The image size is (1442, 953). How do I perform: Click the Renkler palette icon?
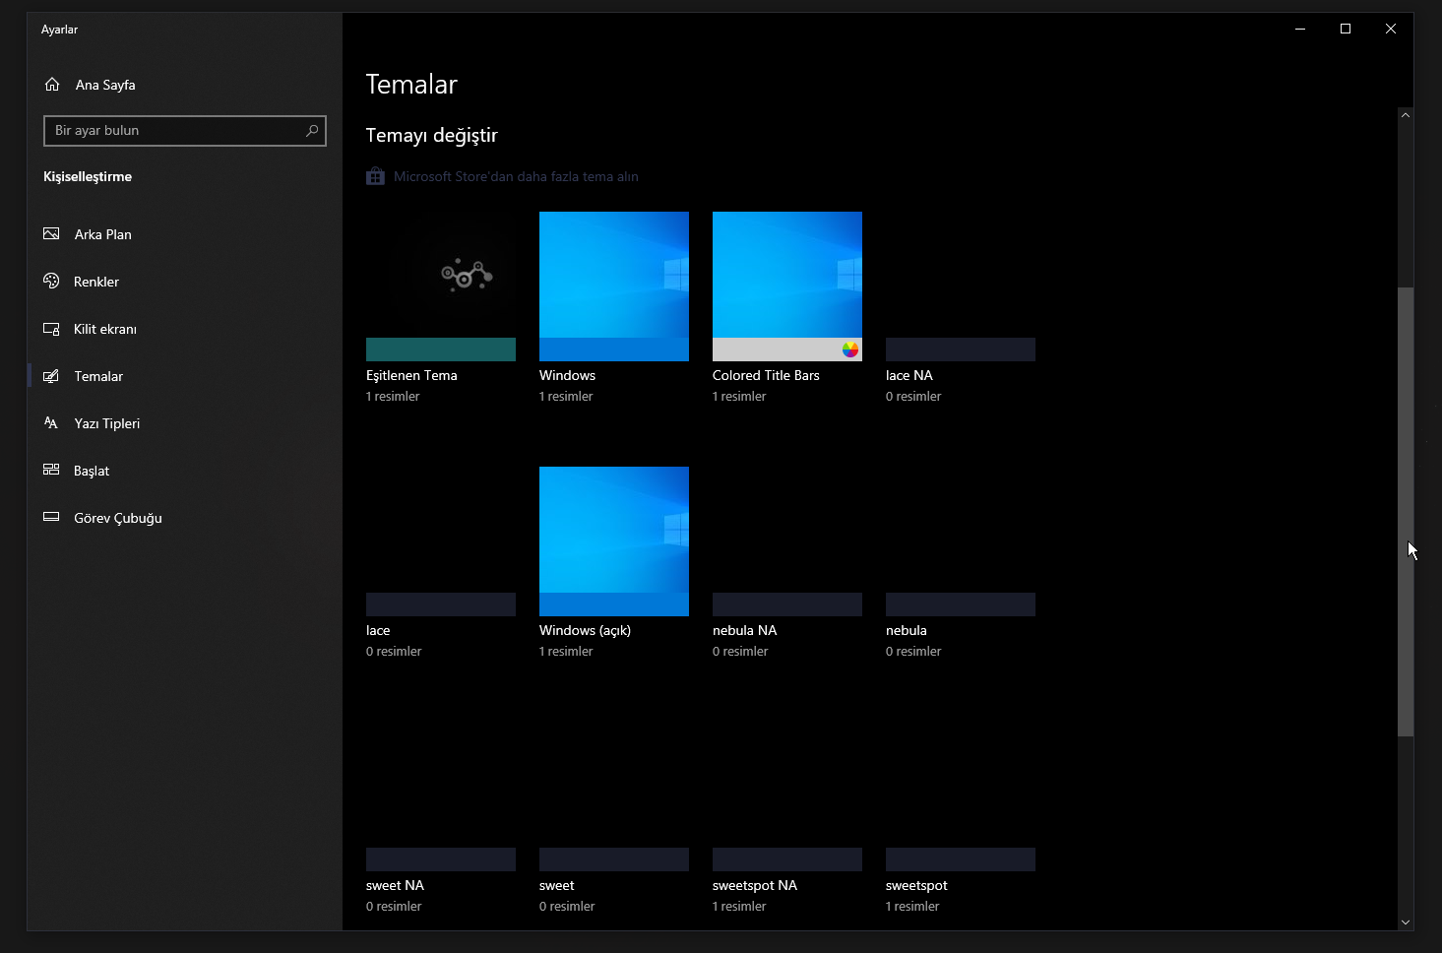51,282
